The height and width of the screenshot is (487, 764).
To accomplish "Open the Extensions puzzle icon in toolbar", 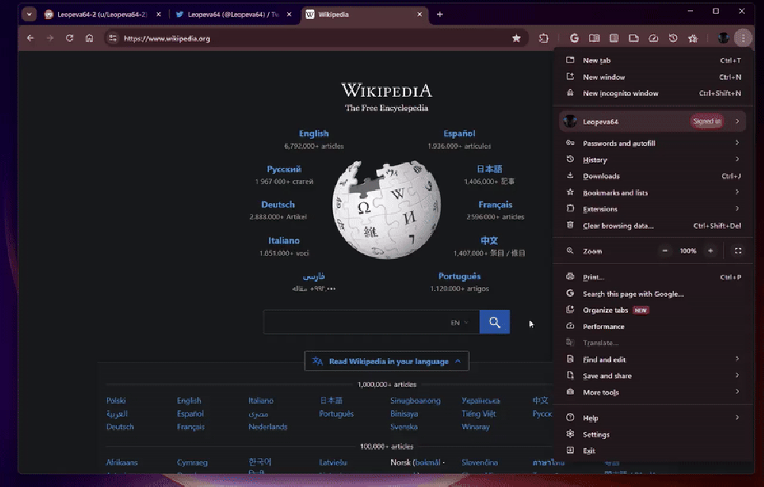I will [x=544, y=38].
